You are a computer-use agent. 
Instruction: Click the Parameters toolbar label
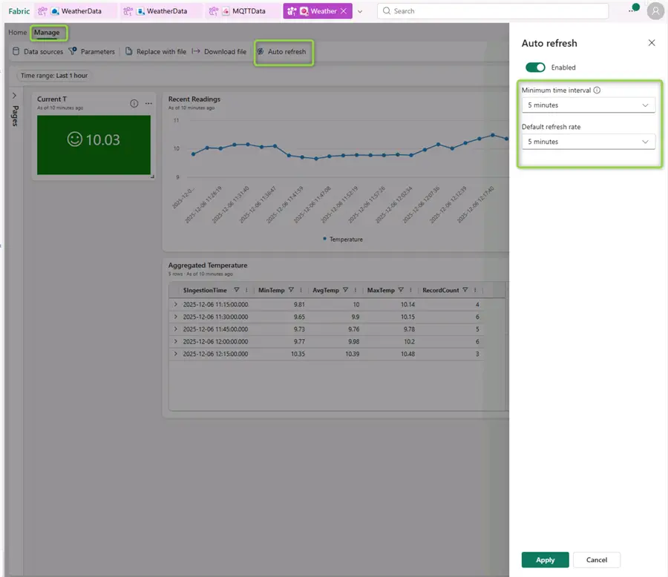98,51
